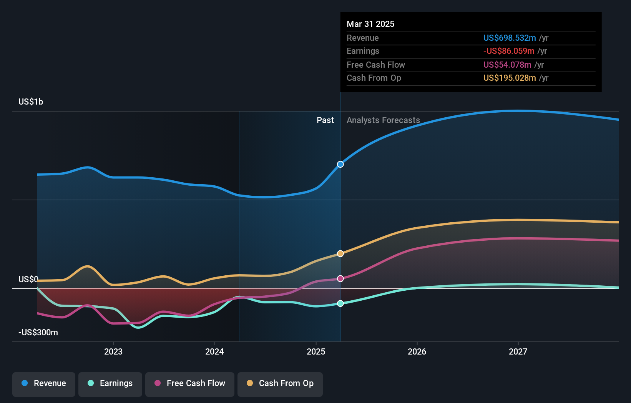Toggle the Cash From Op series visibility
Screen dimensions: 631x403
280,384
